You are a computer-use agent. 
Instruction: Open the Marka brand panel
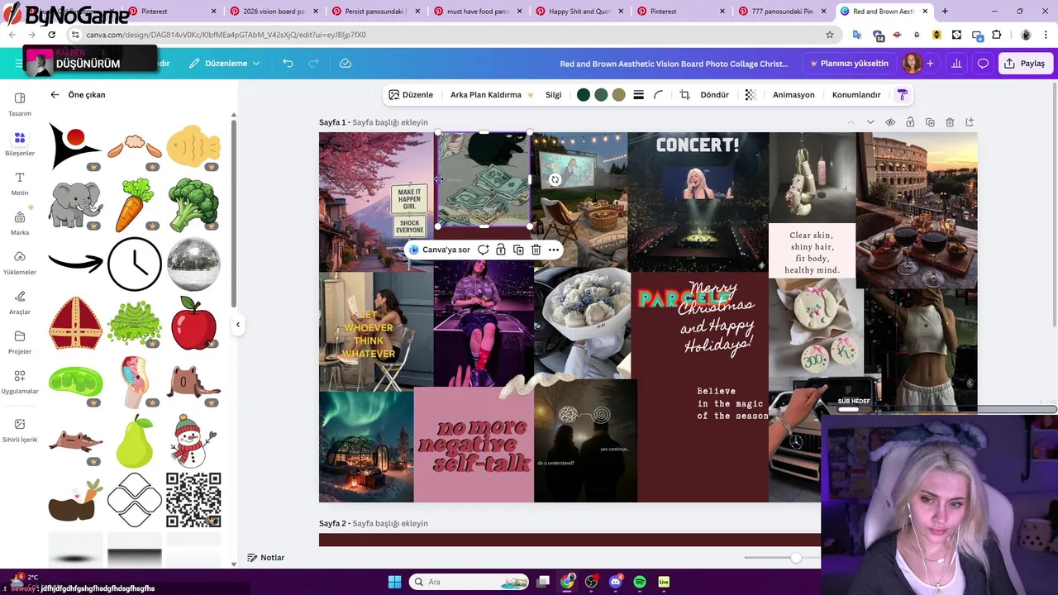(20, 223)
